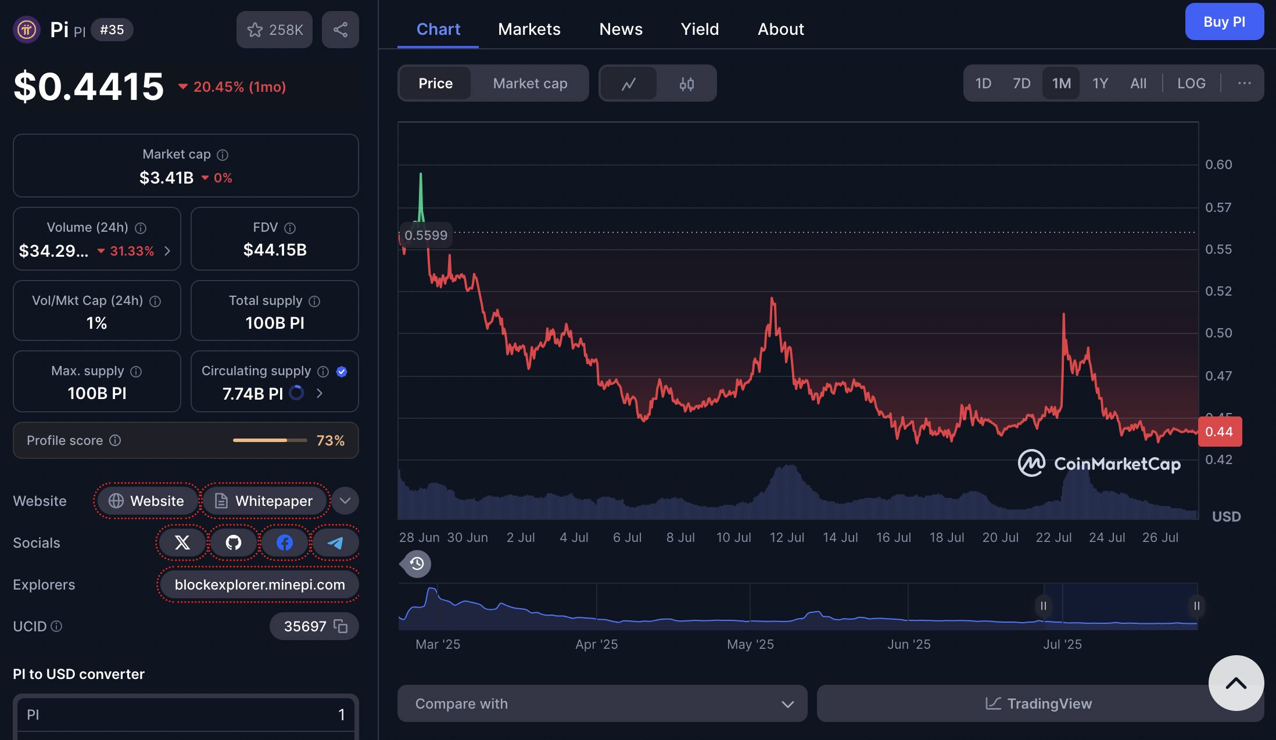The height and width of the screenshot is (740, 1276).
Task: Click the verified badge by Circulating supply
Action: [x=342, y=371]
